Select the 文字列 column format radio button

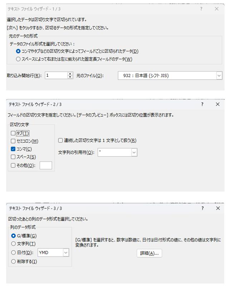click(14, 244)
